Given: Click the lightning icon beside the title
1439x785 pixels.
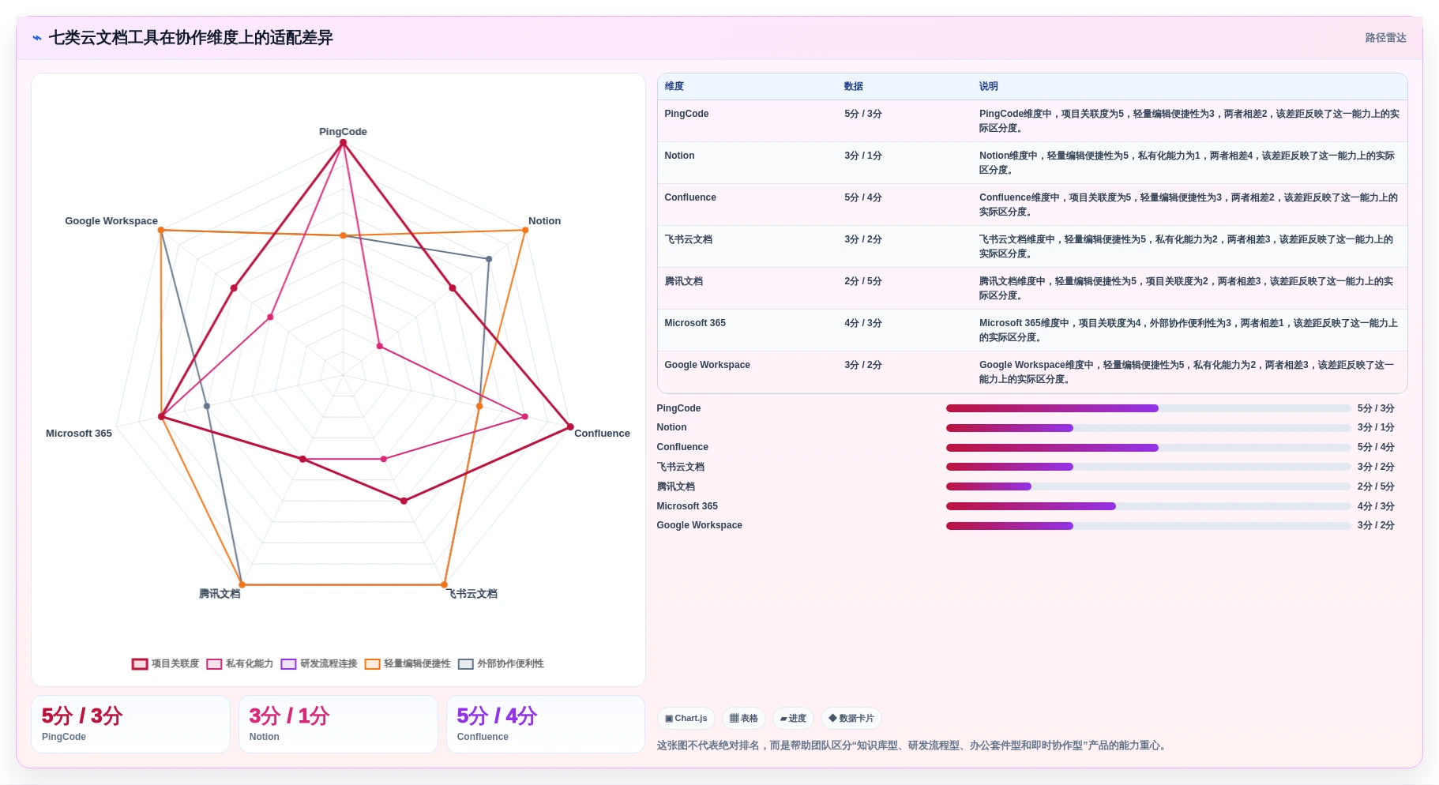Looking at the screenshot, I should (37, 38).
